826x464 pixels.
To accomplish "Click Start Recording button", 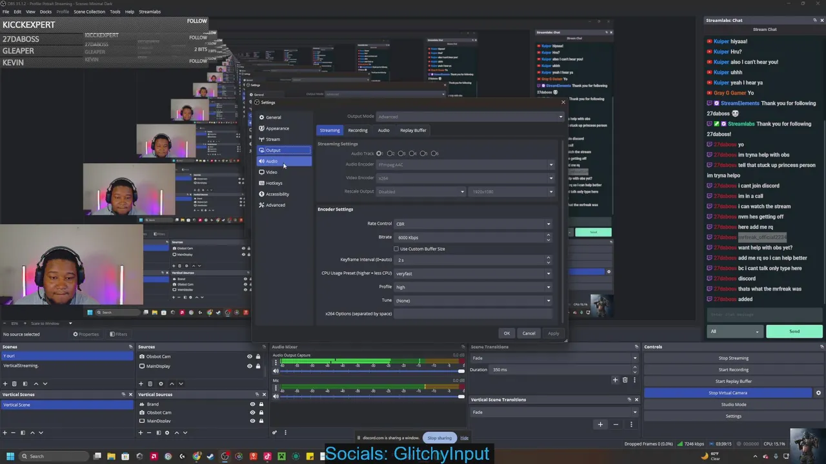I will [733, 369].
